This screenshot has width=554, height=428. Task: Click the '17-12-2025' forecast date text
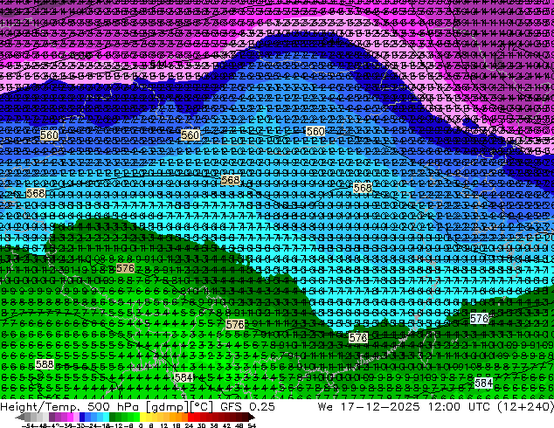click(x=380, y=406)
